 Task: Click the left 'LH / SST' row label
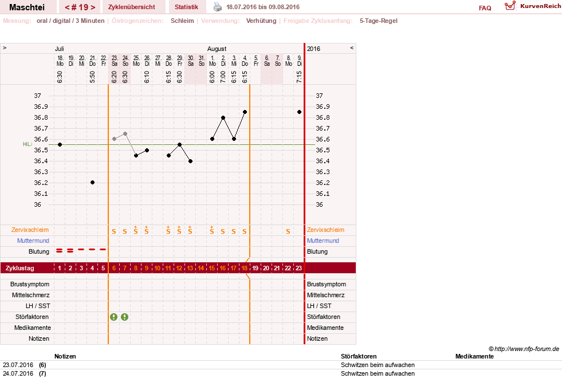38,306
